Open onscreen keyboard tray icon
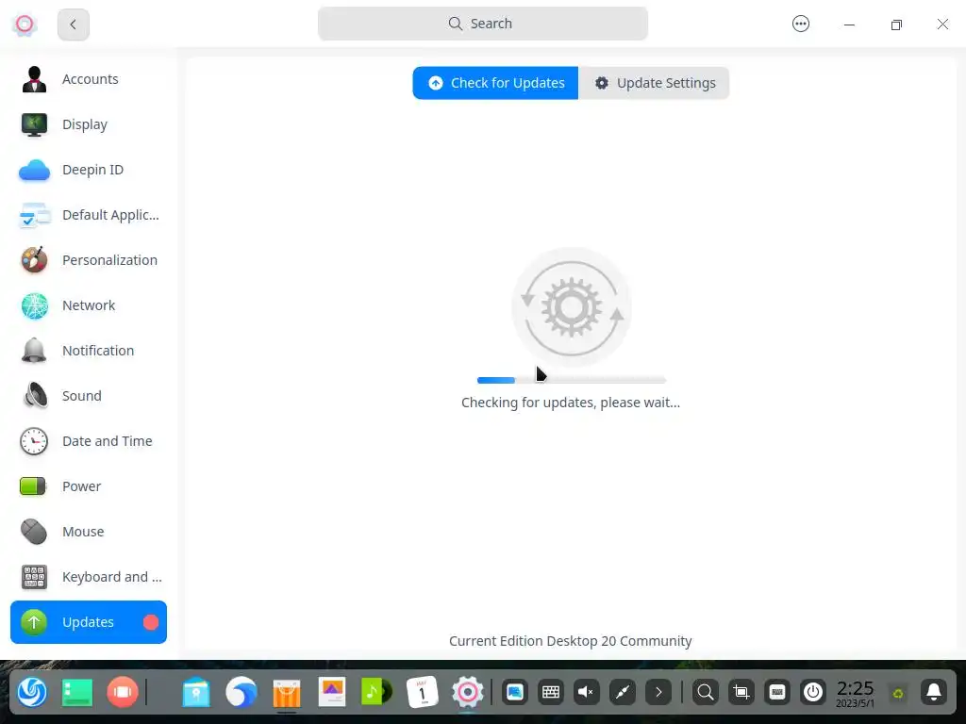966x724 pixels. tap(551, 693)
